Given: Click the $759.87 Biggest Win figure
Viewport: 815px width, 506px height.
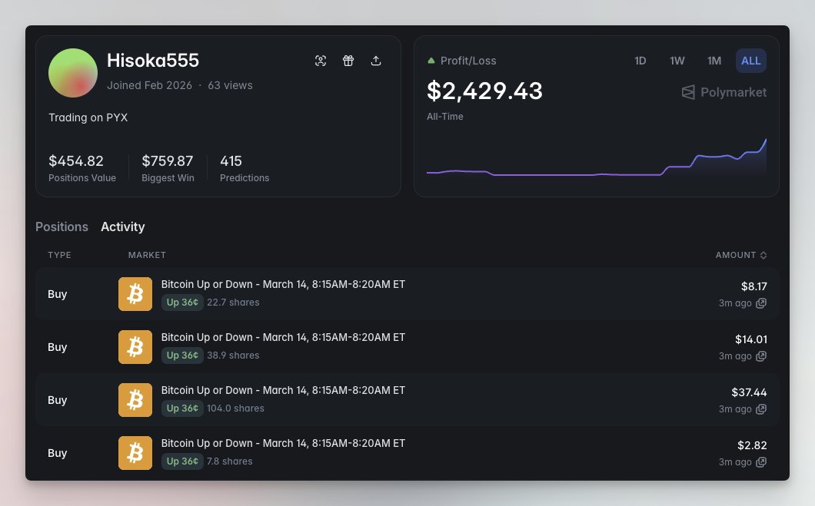Looking at the screenshot, I should tap(168, 161).
